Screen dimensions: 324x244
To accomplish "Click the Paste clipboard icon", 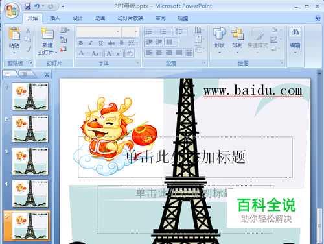I will 14,33.
